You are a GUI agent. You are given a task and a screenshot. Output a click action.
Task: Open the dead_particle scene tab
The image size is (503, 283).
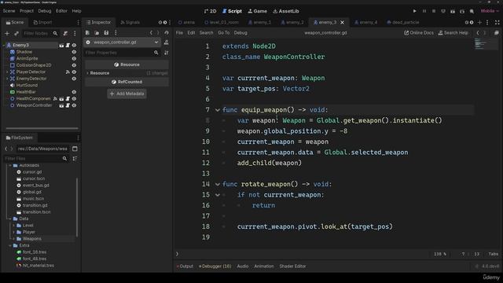click(x=403, y=23)
